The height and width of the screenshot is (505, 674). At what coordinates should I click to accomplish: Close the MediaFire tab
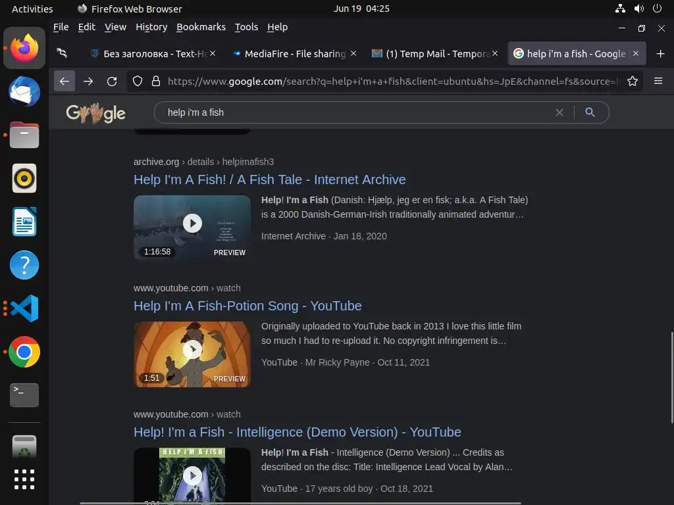[353, 53]
